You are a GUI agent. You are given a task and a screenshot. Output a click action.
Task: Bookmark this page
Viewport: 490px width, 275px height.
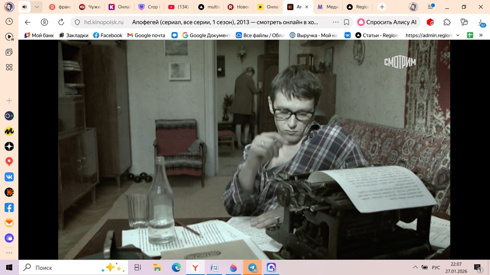pos(347,22)
